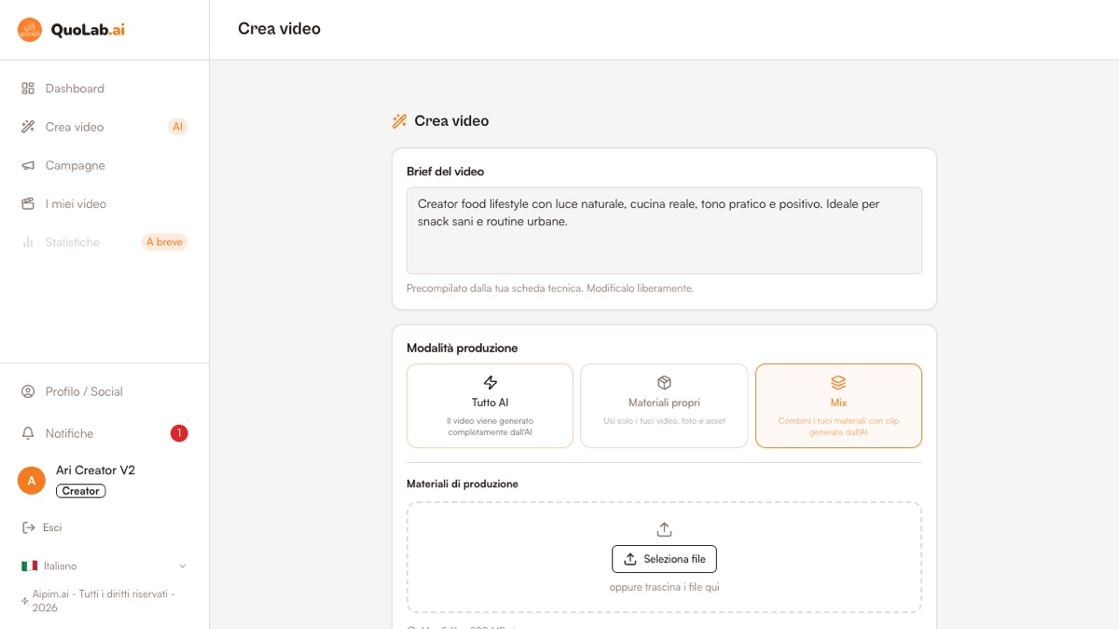This screenshot has height=629, width=1119.
Task: Click the Campagne megaphone icon
Action: [x=28, y=165]
